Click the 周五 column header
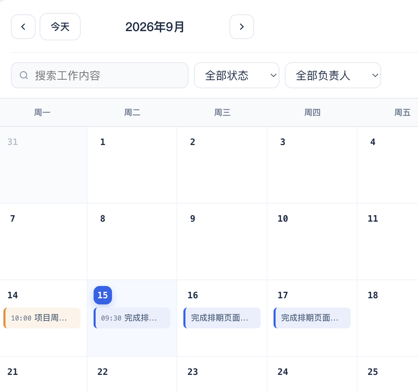This screenshot has height=392, width=418. click(403, 113)
